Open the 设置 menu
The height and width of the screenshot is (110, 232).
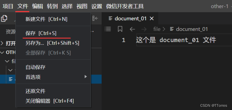(x=97, y=6)
